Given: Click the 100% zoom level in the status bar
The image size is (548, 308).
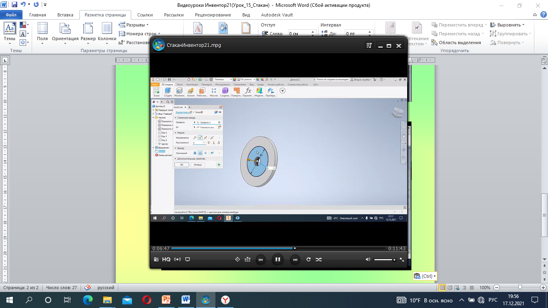Looking at the screenshot, I should pos(485,288).
